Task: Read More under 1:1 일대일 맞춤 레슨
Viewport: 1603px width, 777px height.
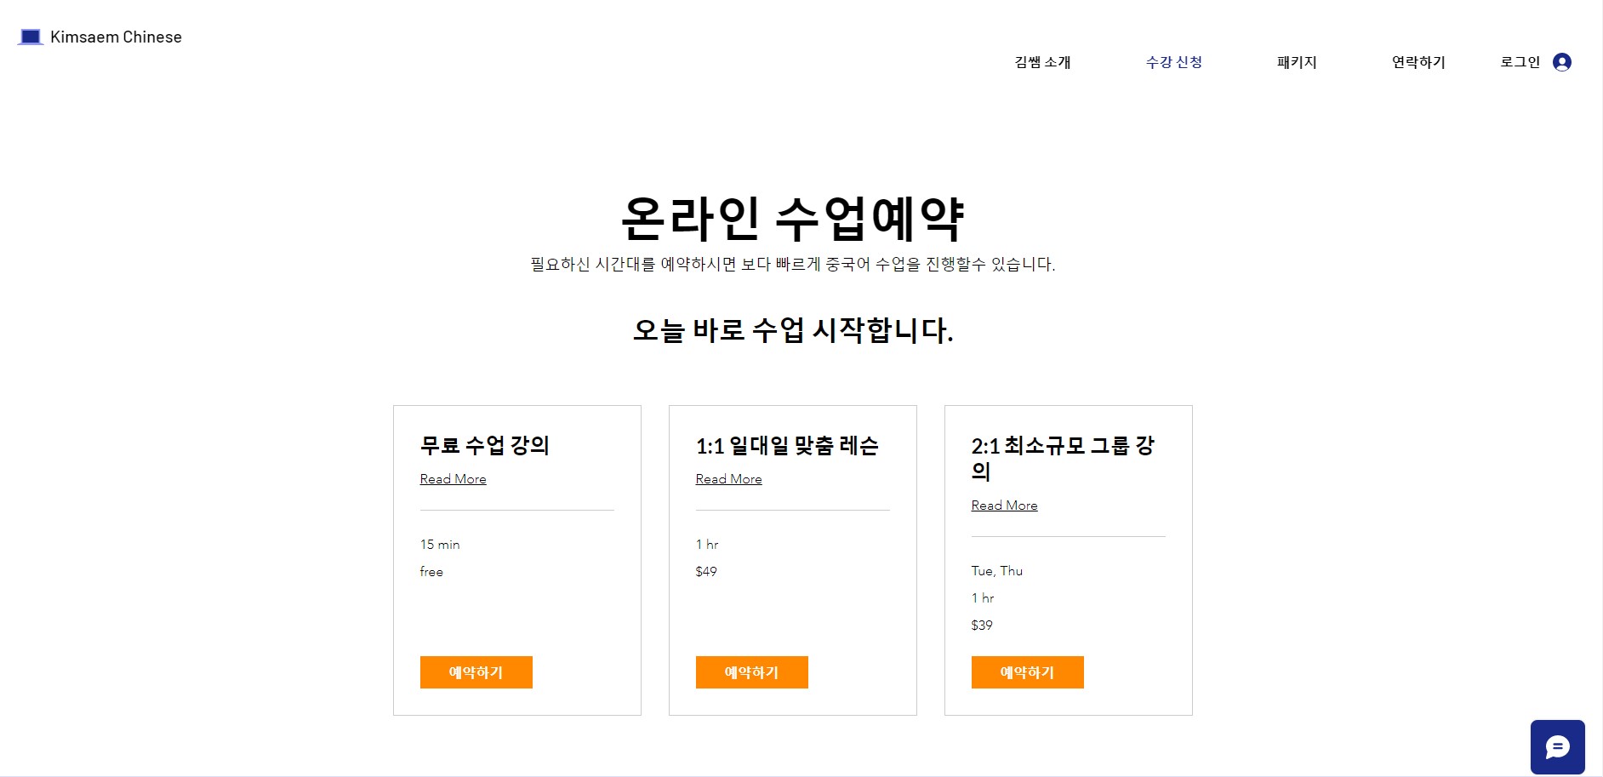Action: click(x=728, y=479)
